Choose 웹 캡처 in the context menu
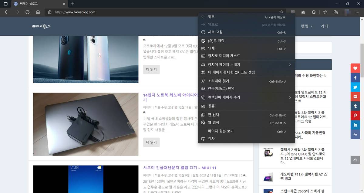Image resolution: width=364 pixels, height=193 pixels. click(x=214, y=123)
